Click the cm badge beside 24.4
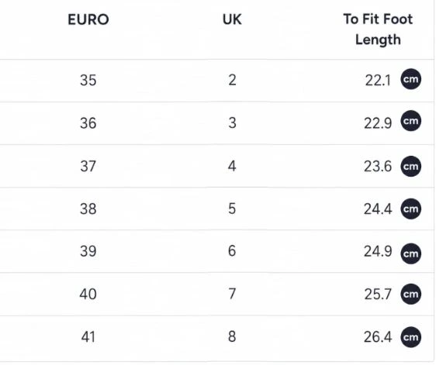 410,208
